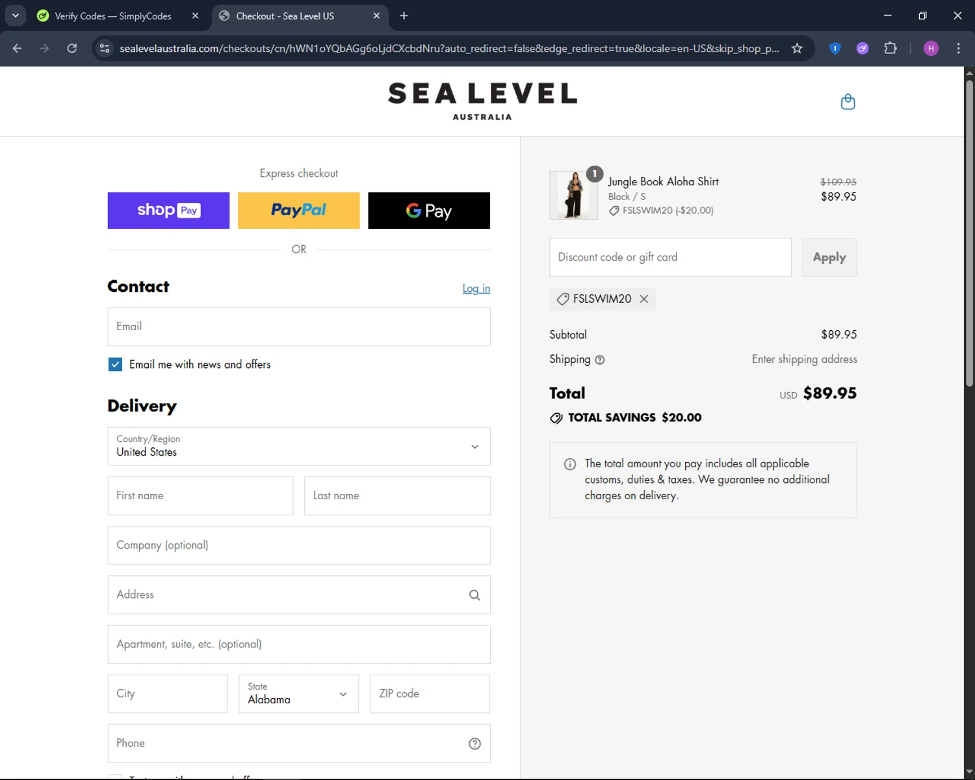This screenshot has width=975, height=780.
Task: Click the browser address bar URL
Action: coord(448,48)
